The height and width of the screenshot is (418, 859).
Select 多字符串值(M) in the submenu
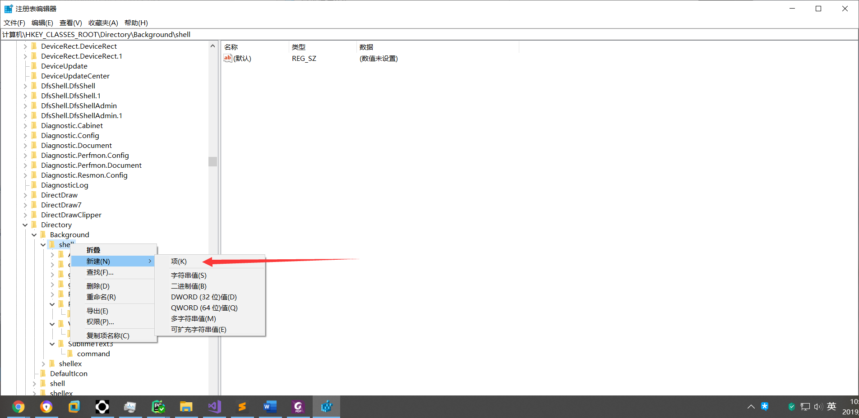click(210, 318)
